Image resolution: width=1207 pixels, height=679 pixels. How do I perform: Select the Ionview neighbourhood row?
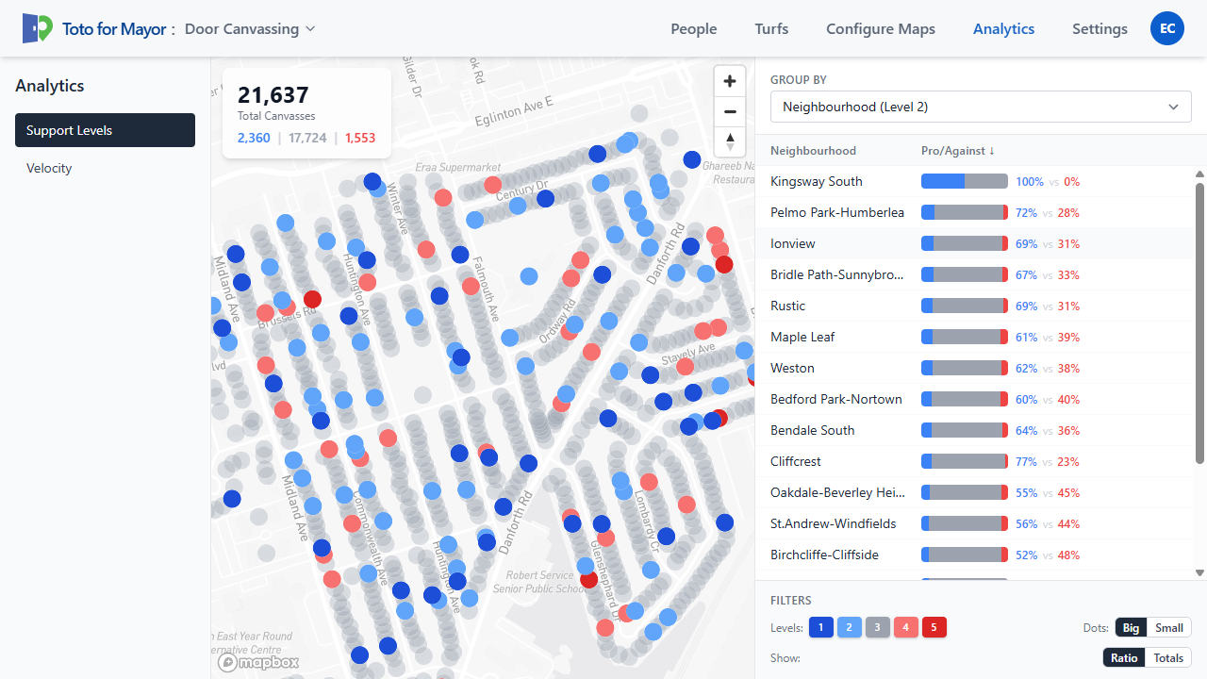coord(974,243)
